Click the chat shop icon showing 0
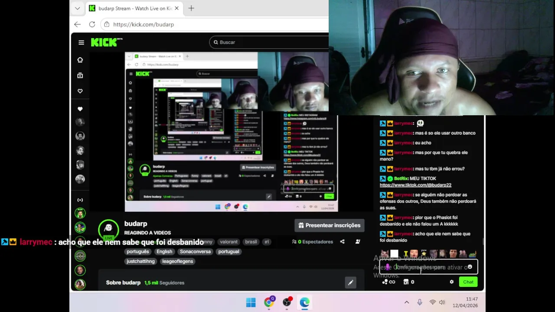 tap(408, 282)
